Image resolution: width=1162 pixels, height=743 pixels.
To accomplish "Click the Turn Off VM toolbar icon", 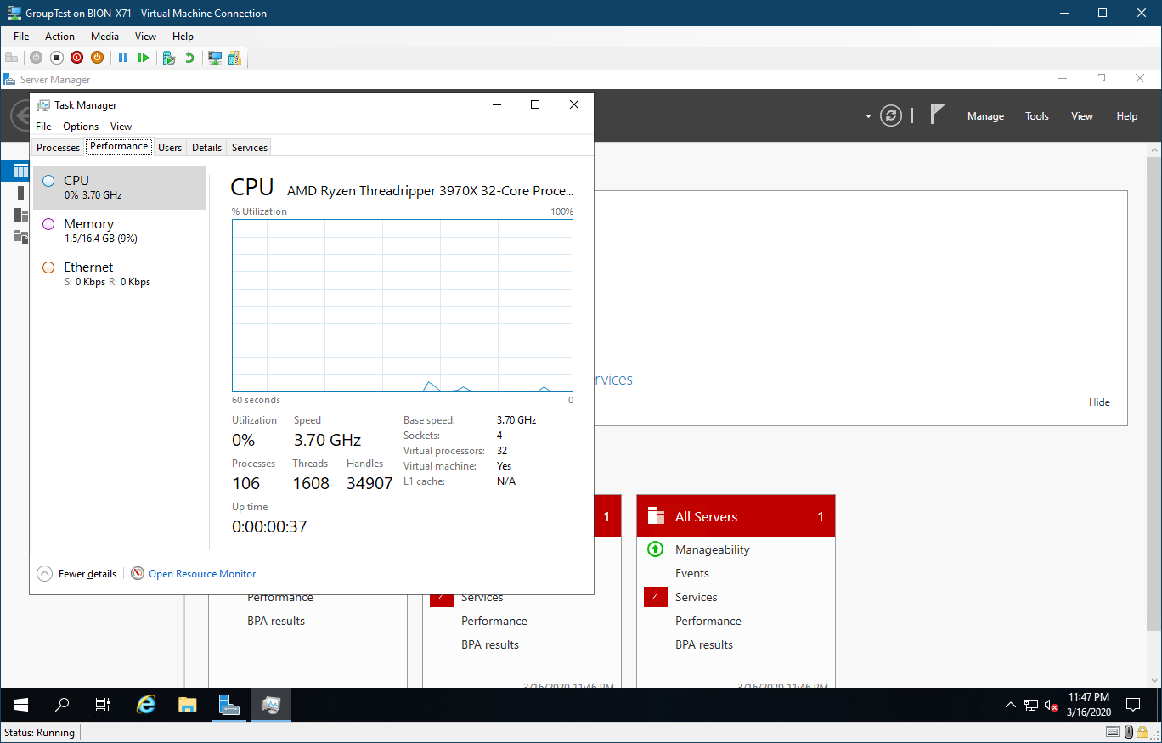I will click(57, 58).
